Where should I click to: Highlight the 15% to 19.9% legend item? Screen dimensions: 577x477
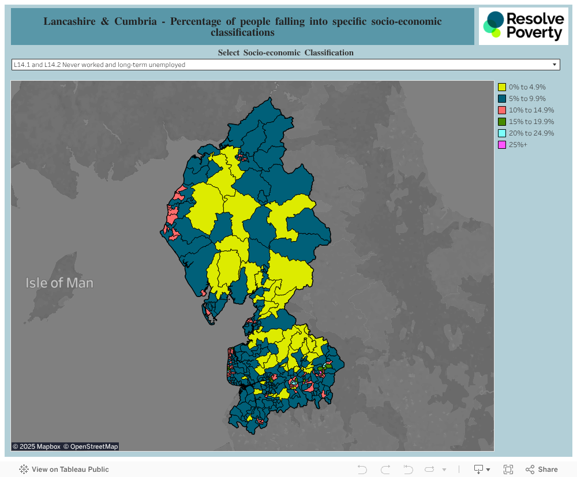point(531,122)
